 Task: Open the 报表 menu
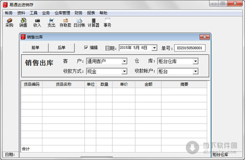[x=91, y=13]
